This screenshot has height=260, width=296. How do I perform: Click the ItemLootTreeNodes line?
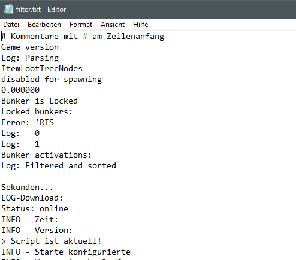(42, 69)
